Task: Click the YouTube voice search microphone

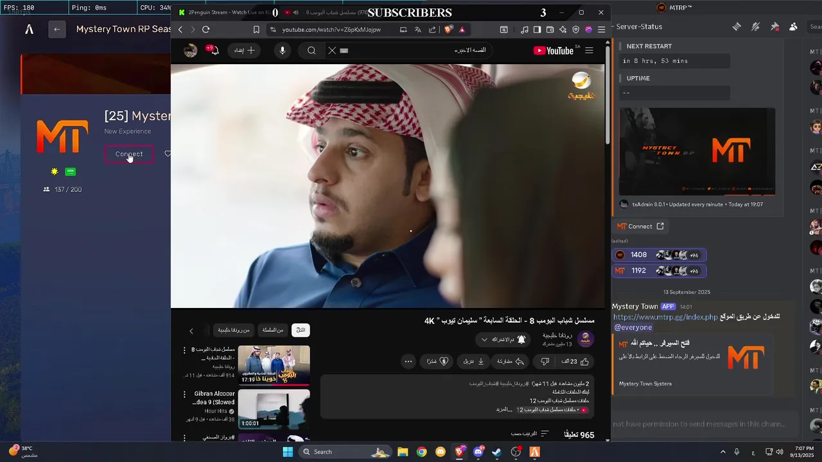Action: (x=283, y=50)
